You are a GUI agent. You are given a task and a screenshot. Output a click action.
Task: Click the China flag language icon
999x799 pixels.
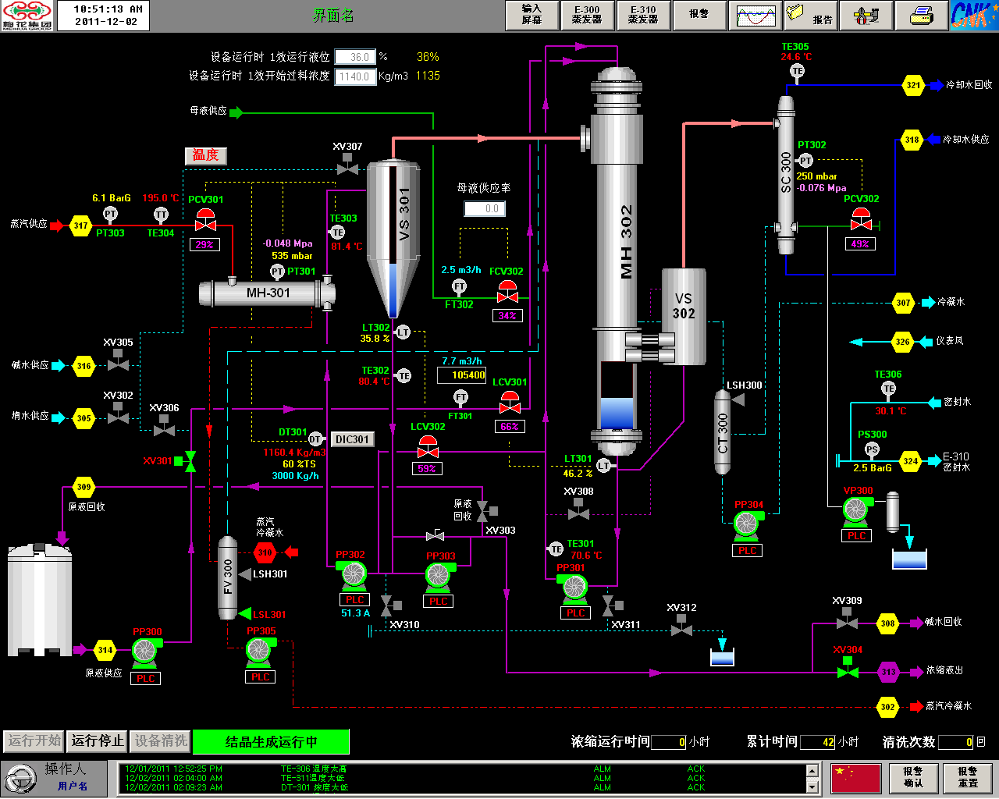(x=855, y=778)
